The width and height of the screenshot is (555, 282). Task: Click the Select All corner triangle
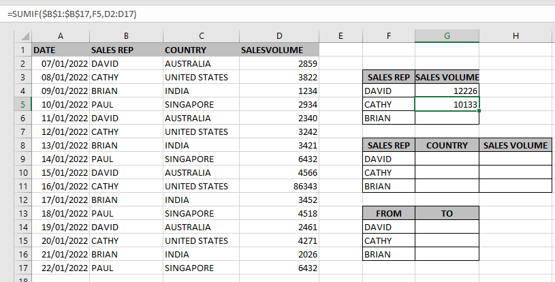pyautogui.click(x=25, y=36)
